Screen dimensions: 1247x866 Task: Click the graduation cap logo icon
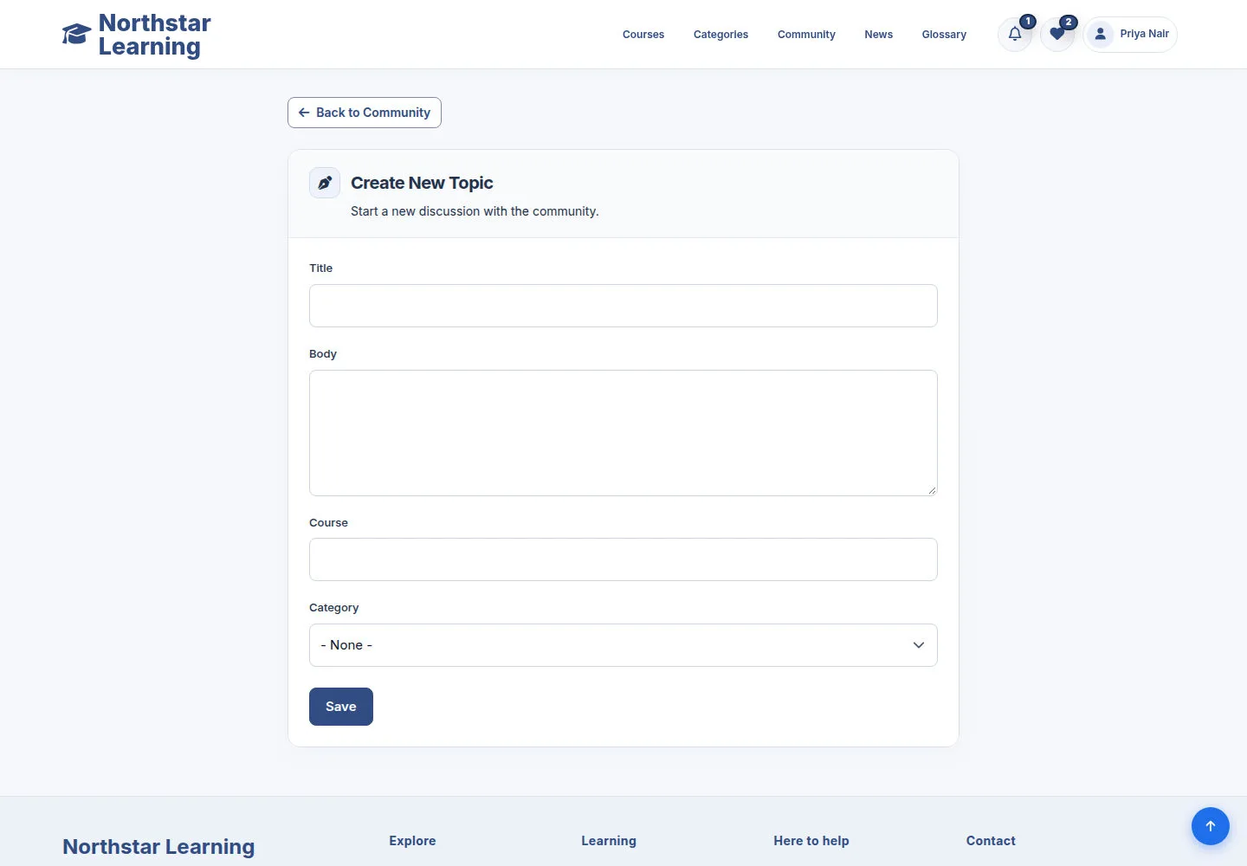click(x=76, y=34)
